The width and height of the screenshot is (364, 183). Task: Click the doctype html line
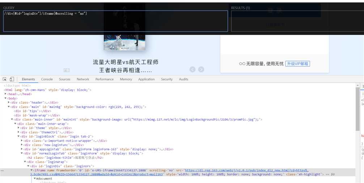pos(17,86)
